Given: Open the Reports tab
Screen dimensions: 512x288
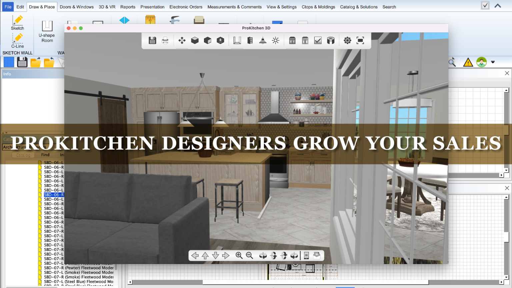Looking at the screenshot, I should coord(128,7).
